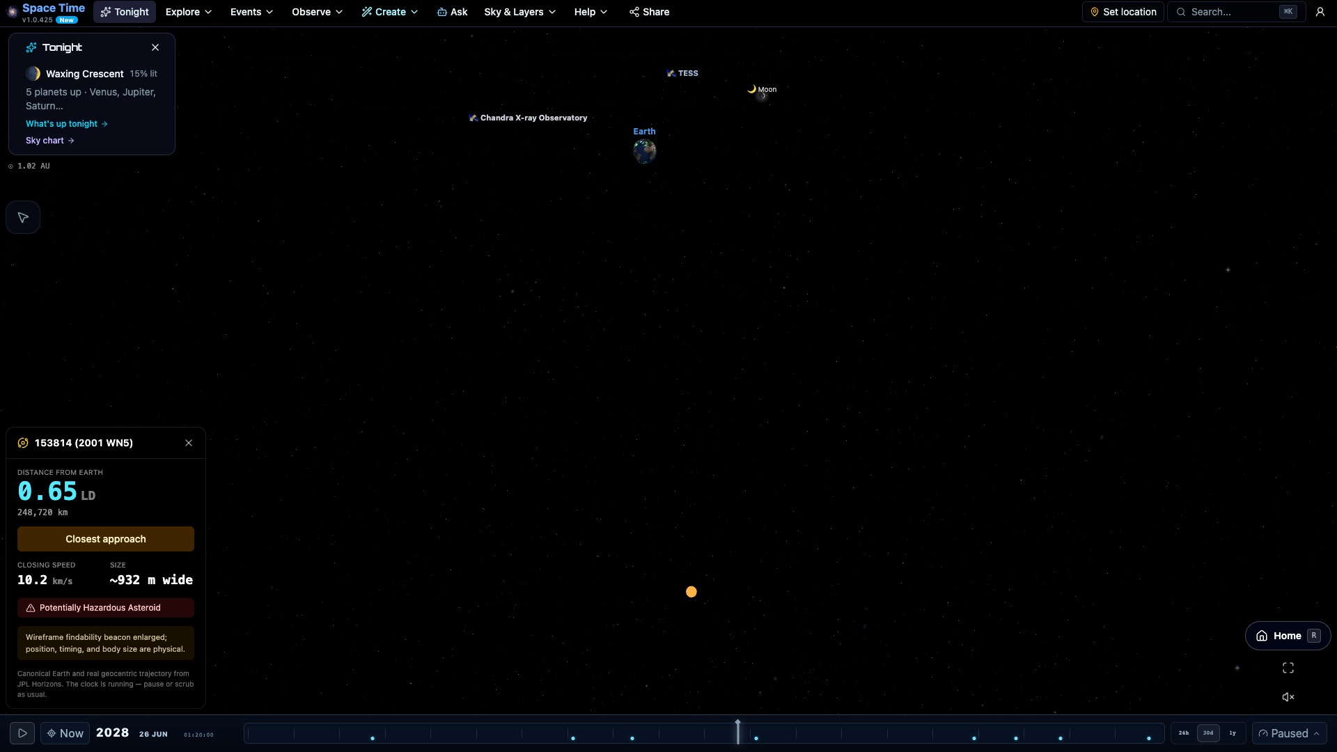The height and width of the screenshot is (752, 1337).
Task: Click the Home view button
Action: point(1288,636)
